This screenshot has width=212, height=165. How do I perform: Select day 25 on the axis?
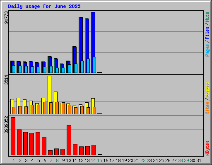click(x=161, y=160)
